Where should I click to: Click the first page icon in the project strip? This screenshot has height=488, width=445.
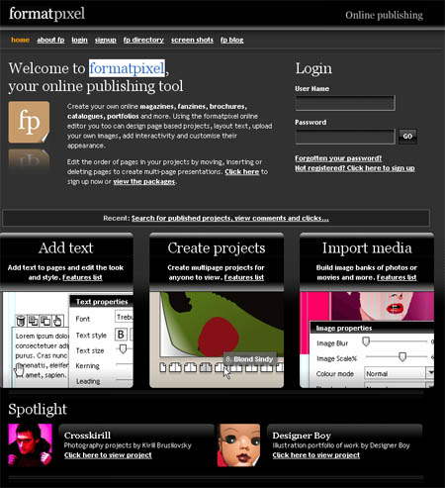[x=163, y=367]
